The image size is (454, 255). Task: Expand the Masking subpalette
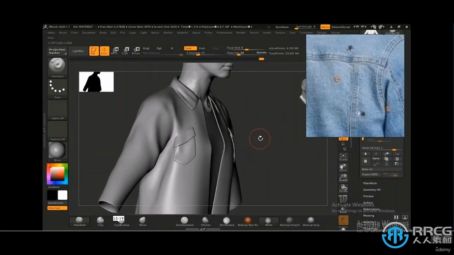369,216
